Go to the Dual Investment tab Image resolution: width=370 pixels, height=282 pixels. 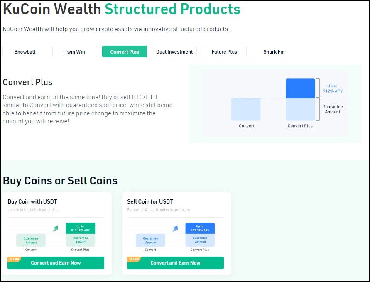click(174, 52)
